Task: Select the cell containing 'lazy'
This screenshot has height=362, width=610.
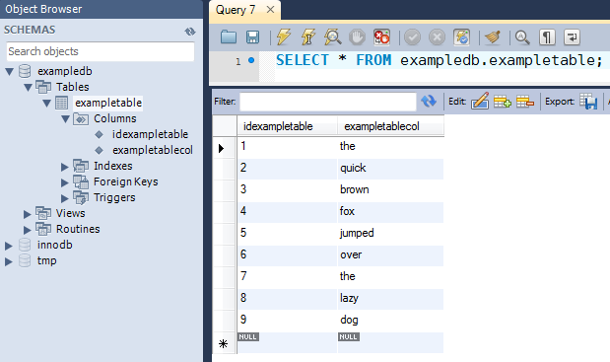Action: [x=390, y=299]
